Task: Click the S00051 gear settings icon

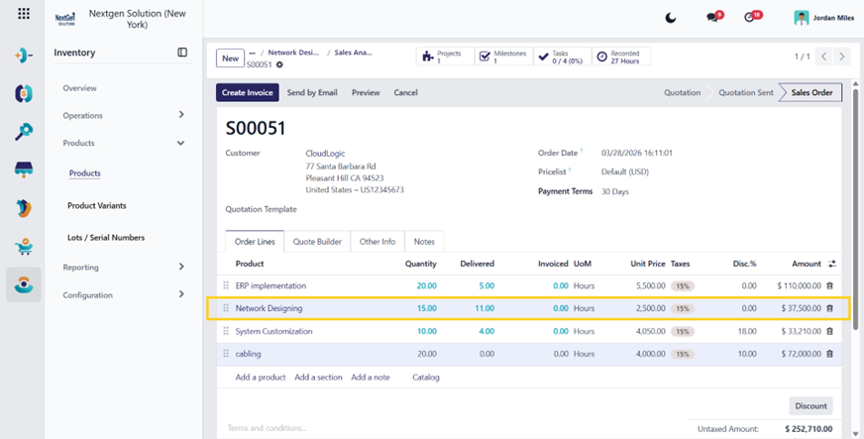Action: point(280,65)
